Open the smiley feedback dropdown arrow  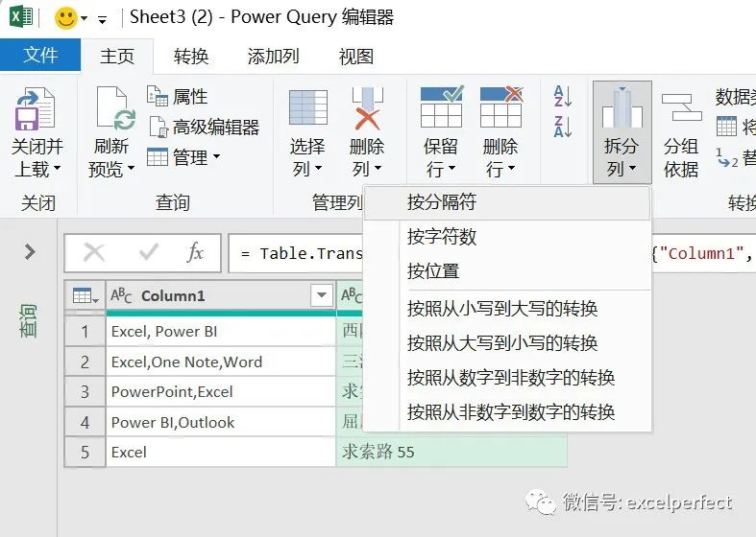85,19
